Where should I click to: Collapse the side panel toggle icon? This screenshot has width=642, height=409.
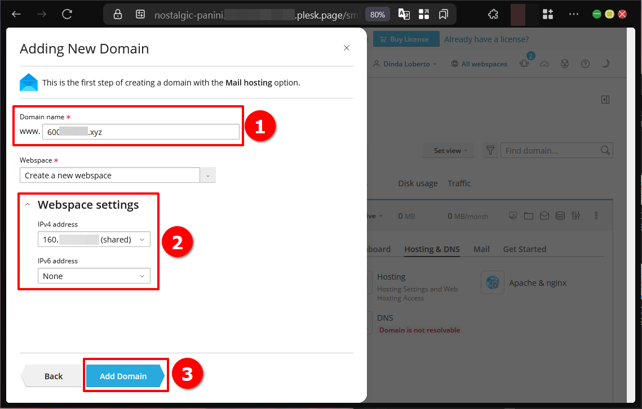click(x=605, y=100)
